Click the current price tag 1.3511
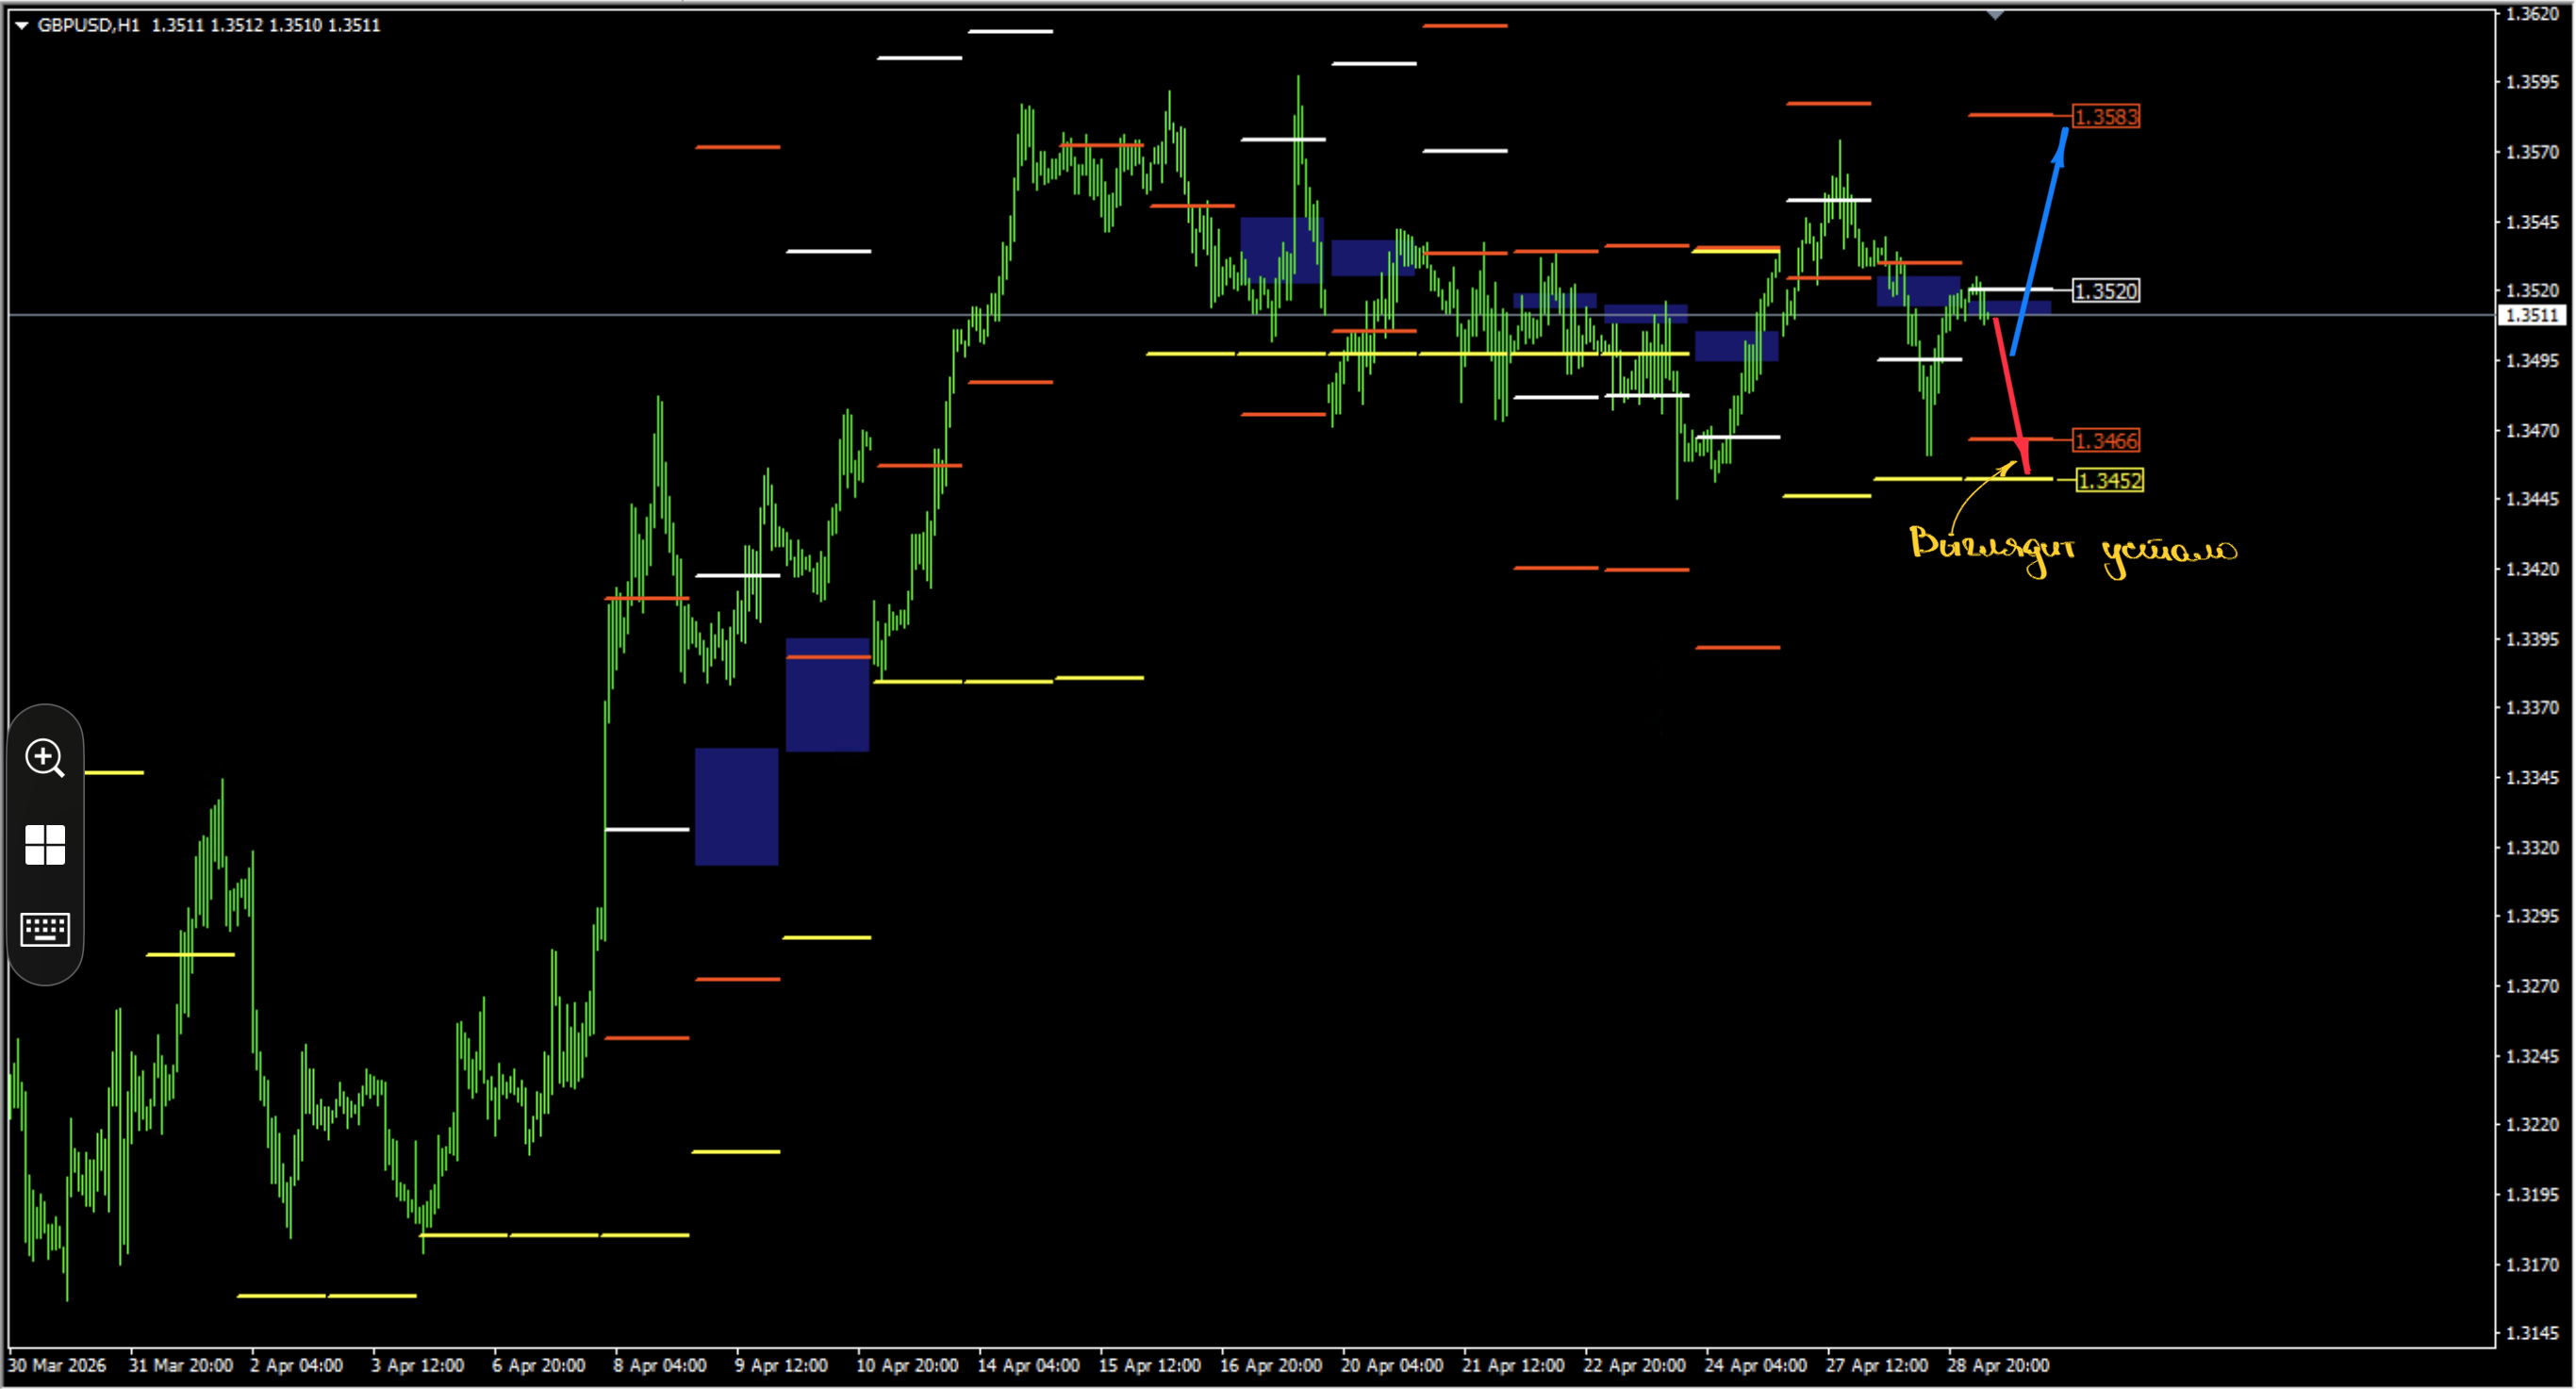Screen dimensions: 2576x1389 2532,315
